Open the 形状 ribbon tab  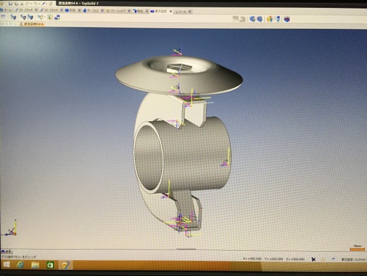tap(71, 10)
